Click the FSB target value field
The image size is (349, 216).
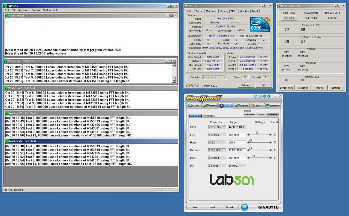[x=237, y=135]
